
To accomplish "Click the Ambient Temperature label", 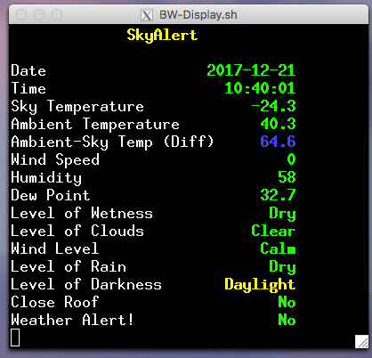I will (x=95, y=125).
